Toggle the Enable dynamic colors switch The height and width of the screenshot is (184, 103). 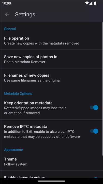(x=95, y=178)
